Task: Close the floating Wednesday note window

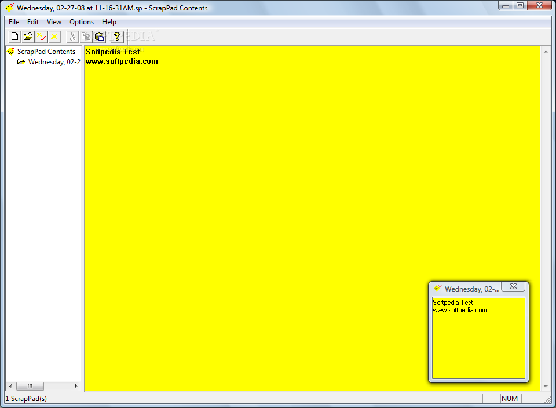Action: [513, 286]
